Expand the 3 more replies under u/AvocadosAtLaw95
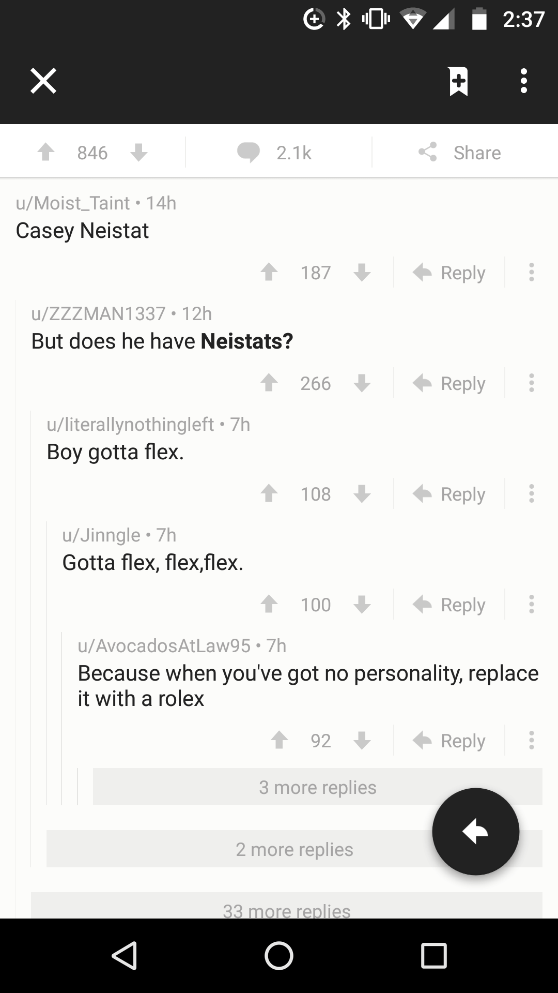The image size is (558, 993). [x=317, y=787]
